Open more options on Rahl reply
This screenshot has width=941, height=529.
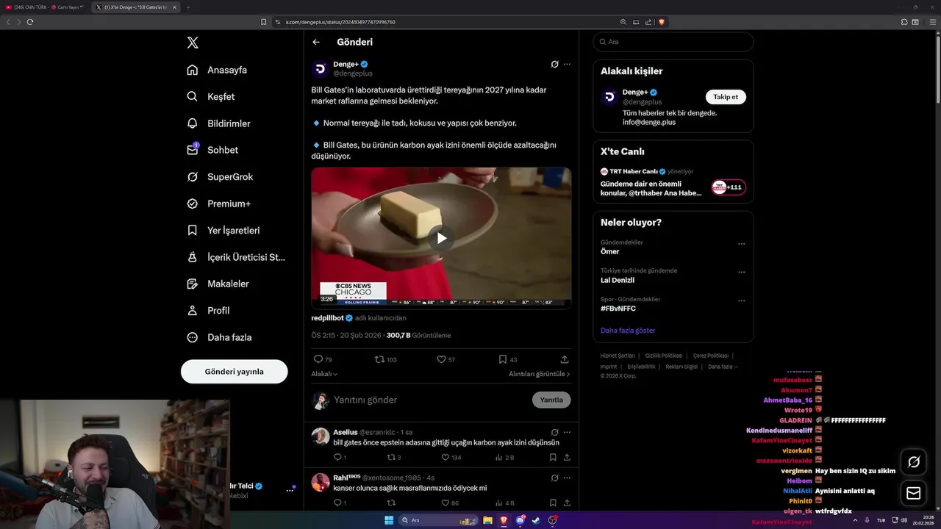[567, 478]
